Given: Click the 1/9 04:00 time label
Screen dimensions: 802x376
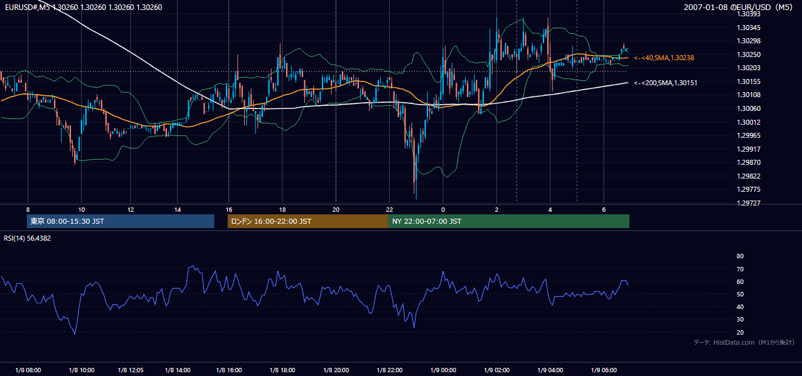Looking at the screenshot, I should [x=550, y=370].
